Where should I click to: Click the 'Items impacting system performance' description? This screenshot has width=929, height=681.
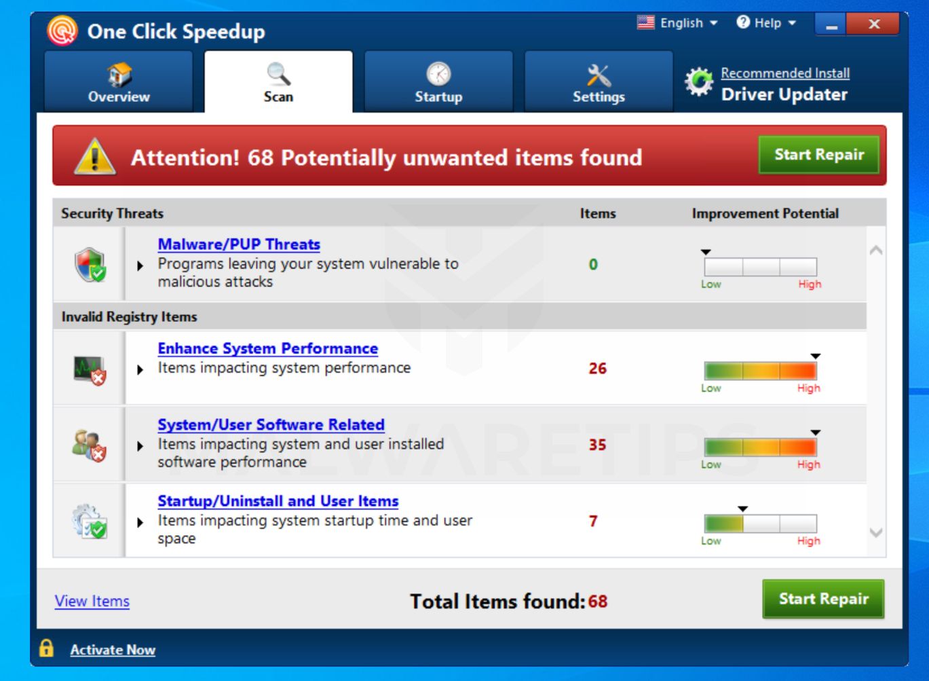click(x=284, y=368)
